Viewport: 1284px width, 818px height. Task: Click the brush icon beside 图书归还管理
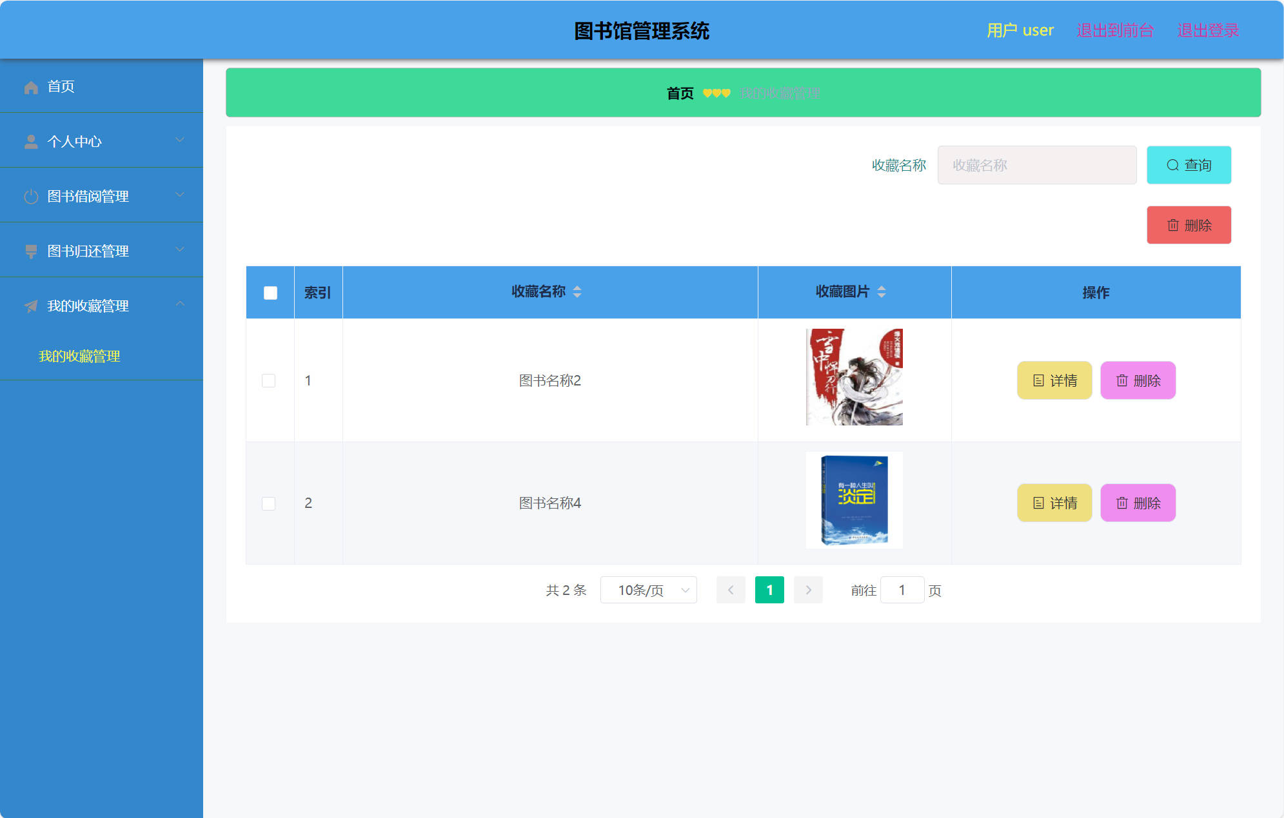(32, 251)
